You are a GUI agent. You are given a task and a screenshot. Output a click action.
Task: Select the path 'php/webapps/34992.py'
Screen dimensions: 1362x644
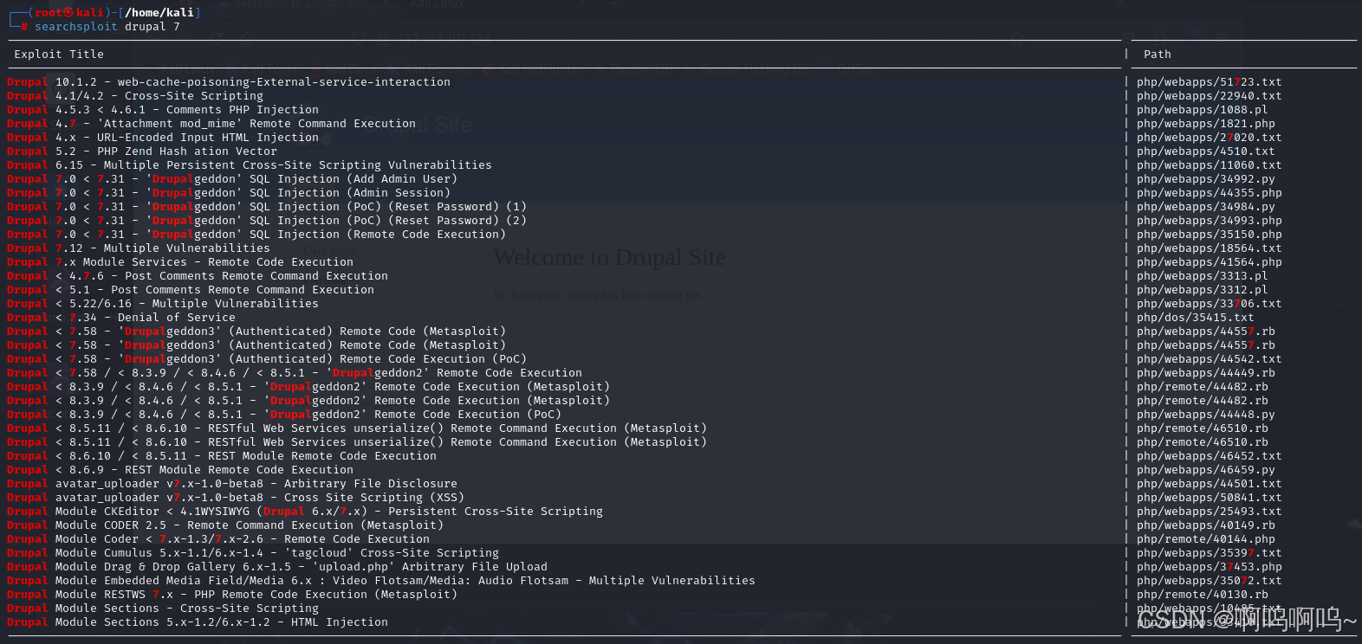[x=1206, y=179]
